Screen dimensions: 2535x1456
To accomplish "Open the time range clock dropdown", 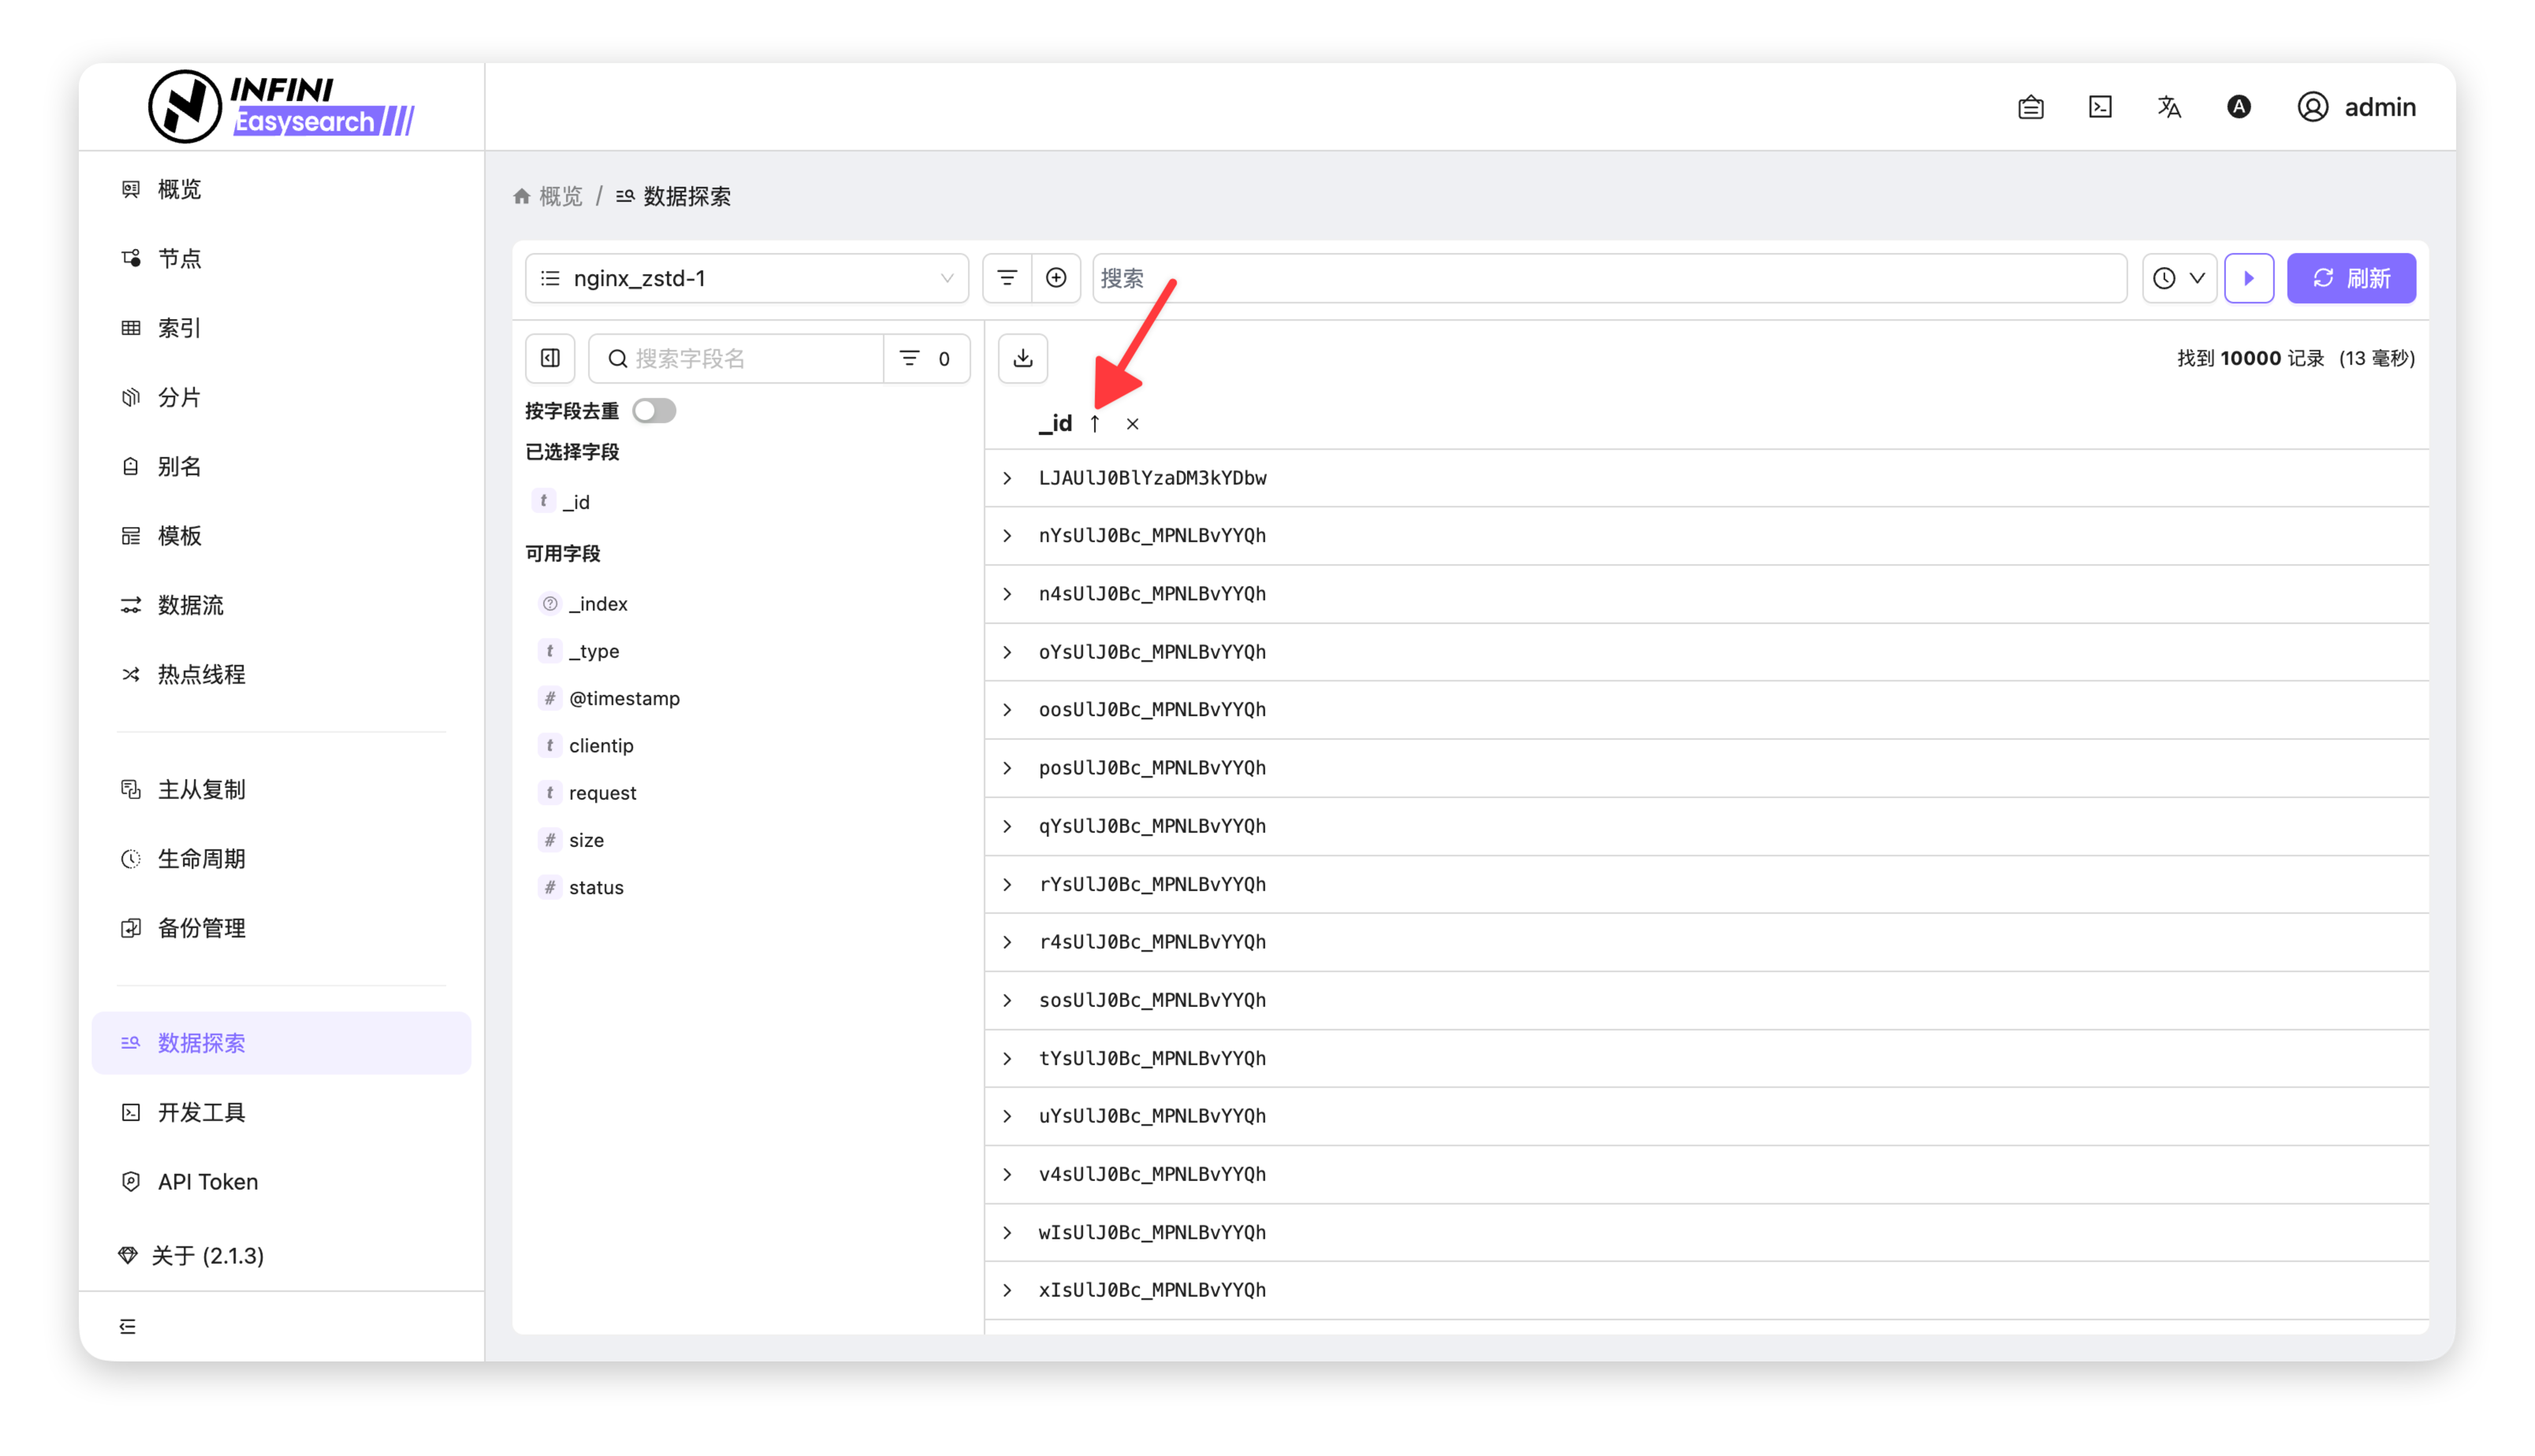I will click(2179, 278).
